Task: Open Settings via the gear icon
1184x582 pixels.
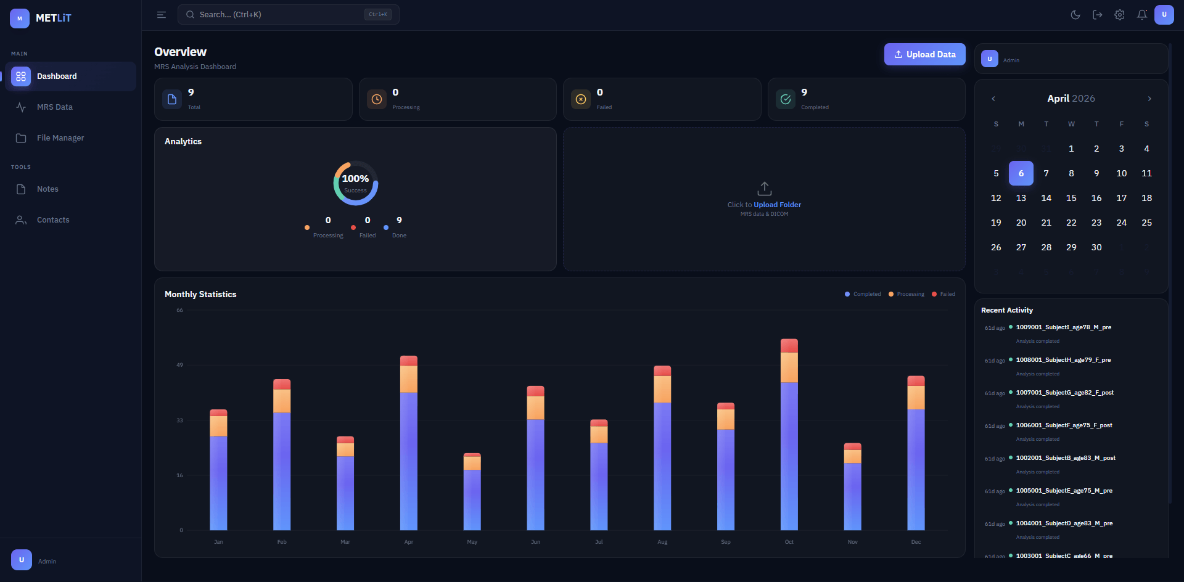Action: pyautogui.click(x=1119, y=14)
